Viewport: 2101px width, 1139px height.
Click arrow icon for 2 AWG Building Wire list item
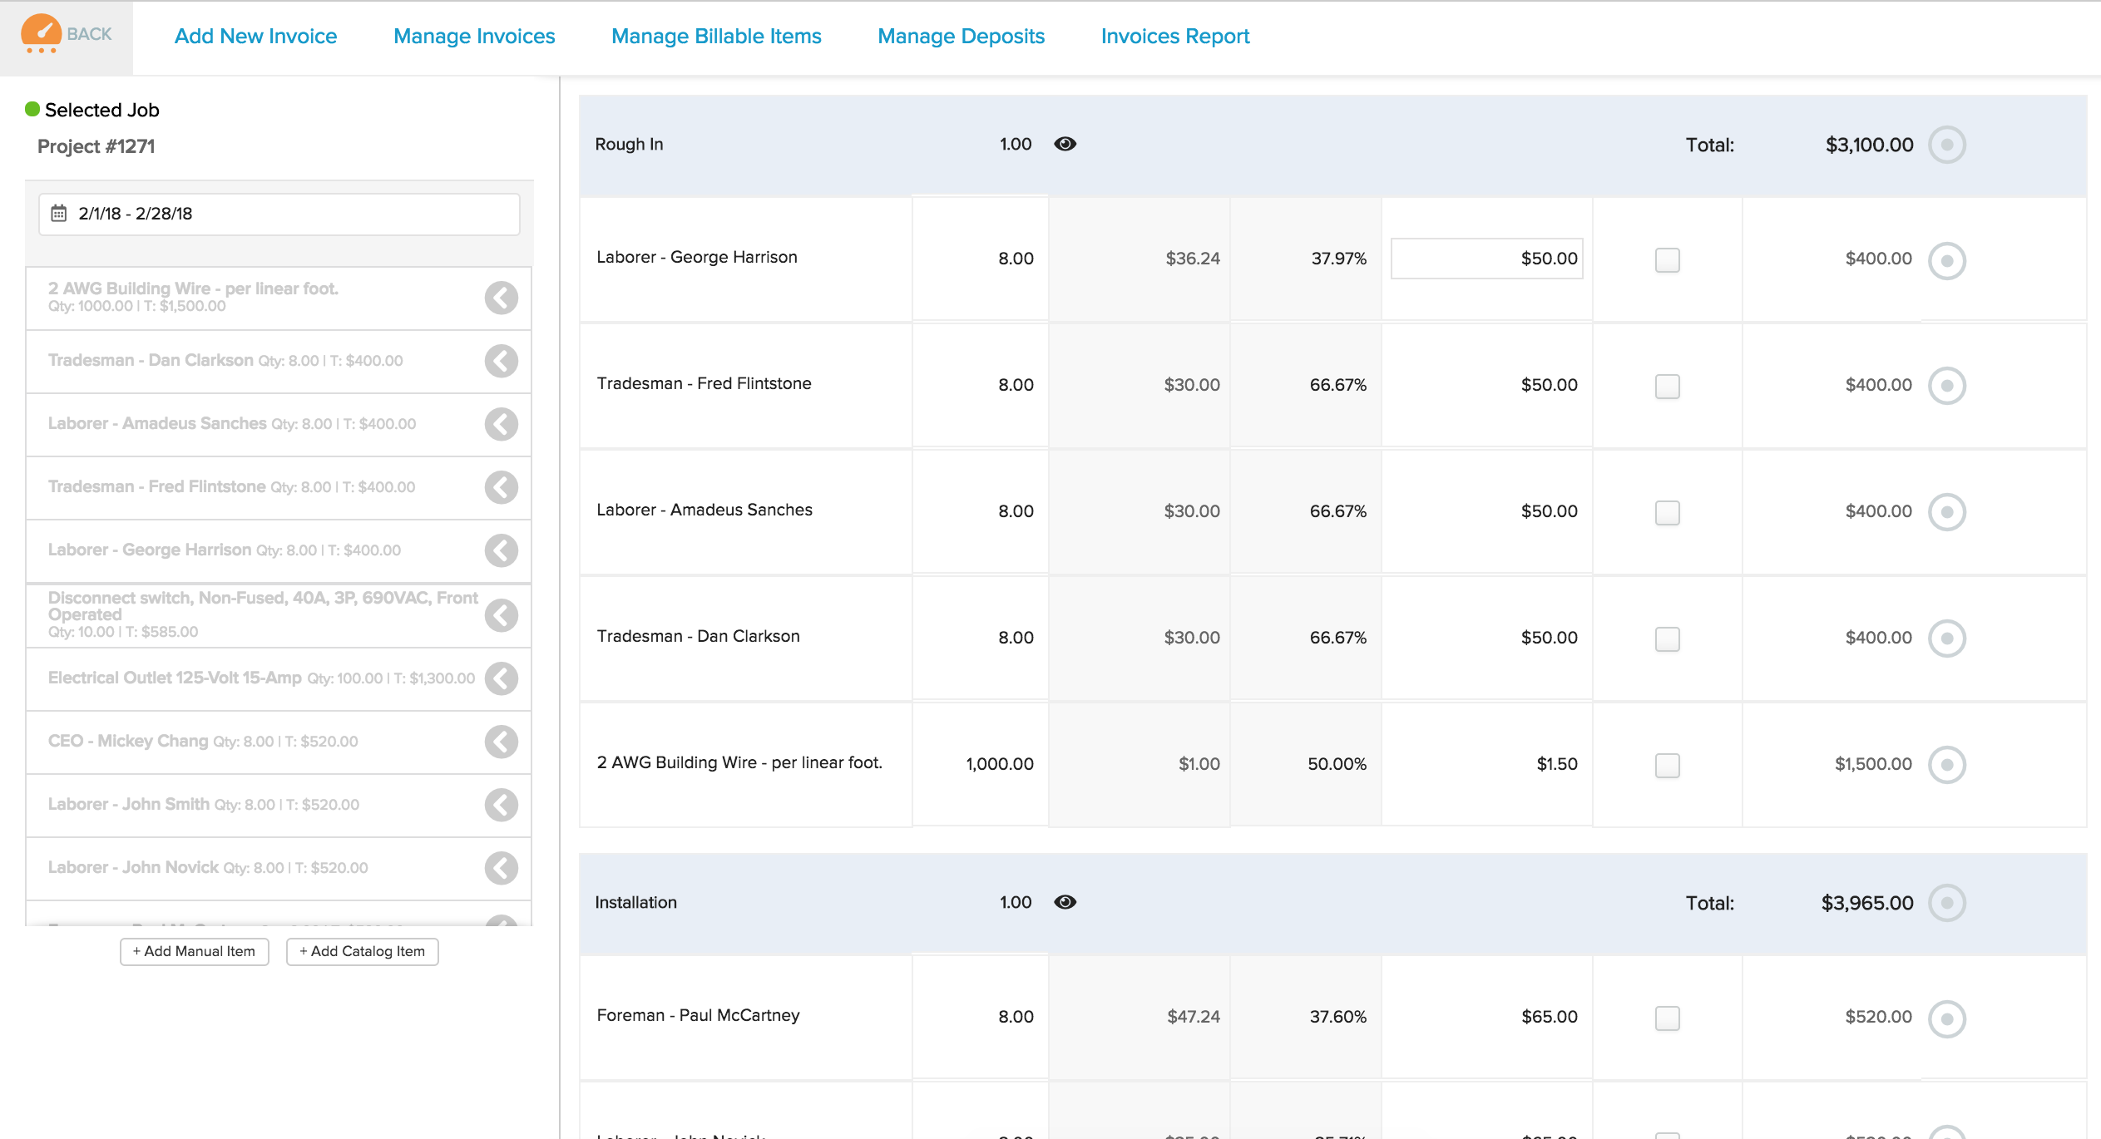(502, 298)
